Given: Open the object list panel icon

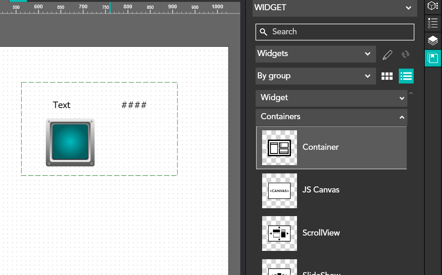Looking at the screenshot, I should [x=433, y=23].
